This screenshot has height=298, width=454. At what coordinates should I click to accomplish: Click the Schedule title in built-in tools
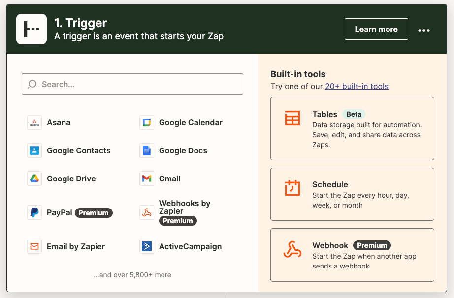(330, 184)
